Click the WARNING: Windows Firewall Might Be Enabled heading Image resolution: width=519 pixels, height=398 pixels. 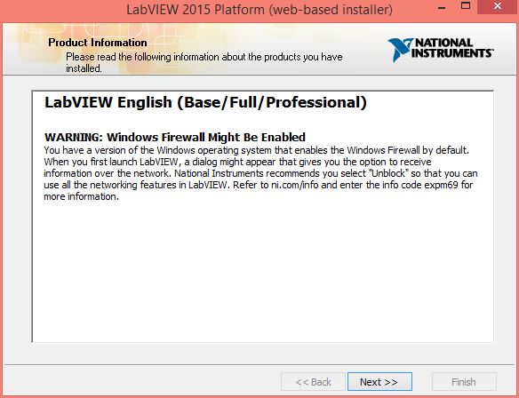175,137
